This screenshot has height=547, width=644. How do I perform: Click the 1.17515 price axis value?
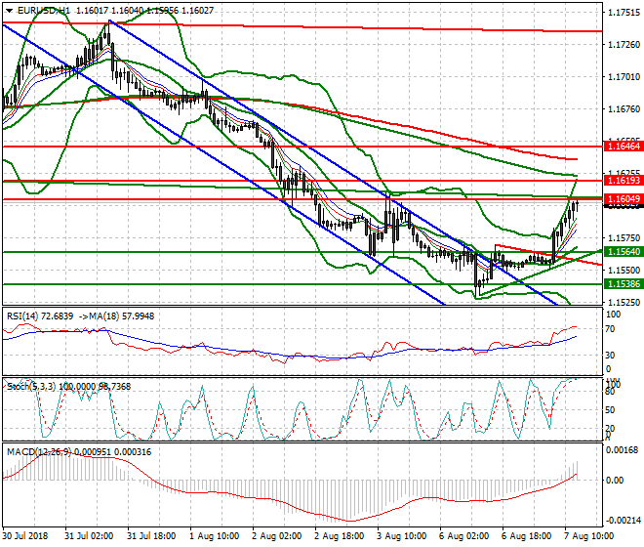click(624, 13)
